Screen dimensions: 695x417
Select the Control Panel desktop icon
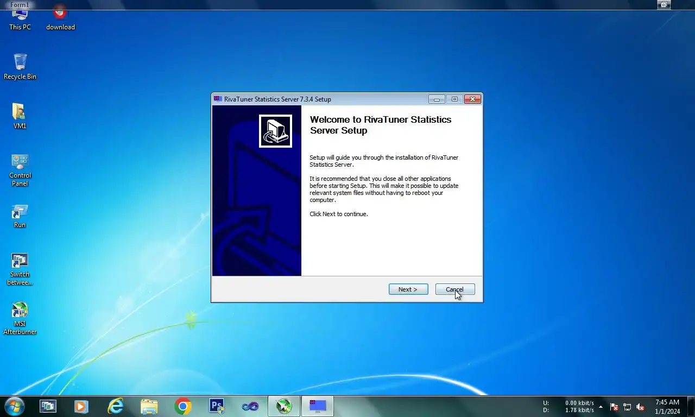[20, 170]
